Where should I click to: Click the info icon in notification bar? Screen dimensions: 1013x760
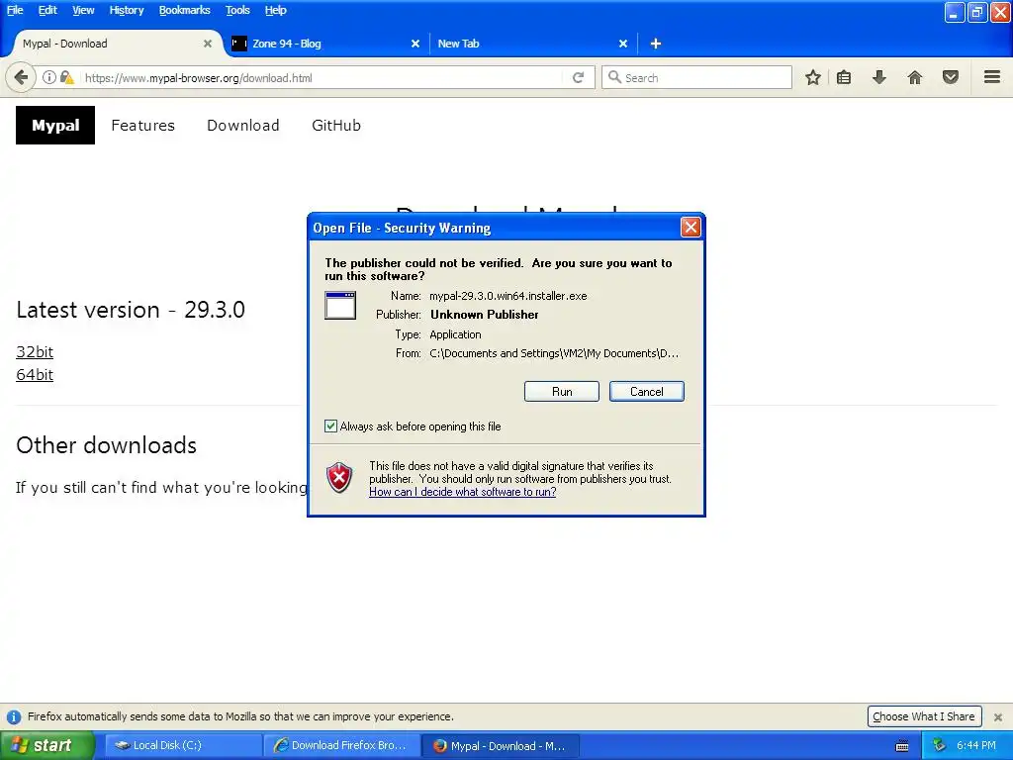pyautogui.click(x=14, y=716)
